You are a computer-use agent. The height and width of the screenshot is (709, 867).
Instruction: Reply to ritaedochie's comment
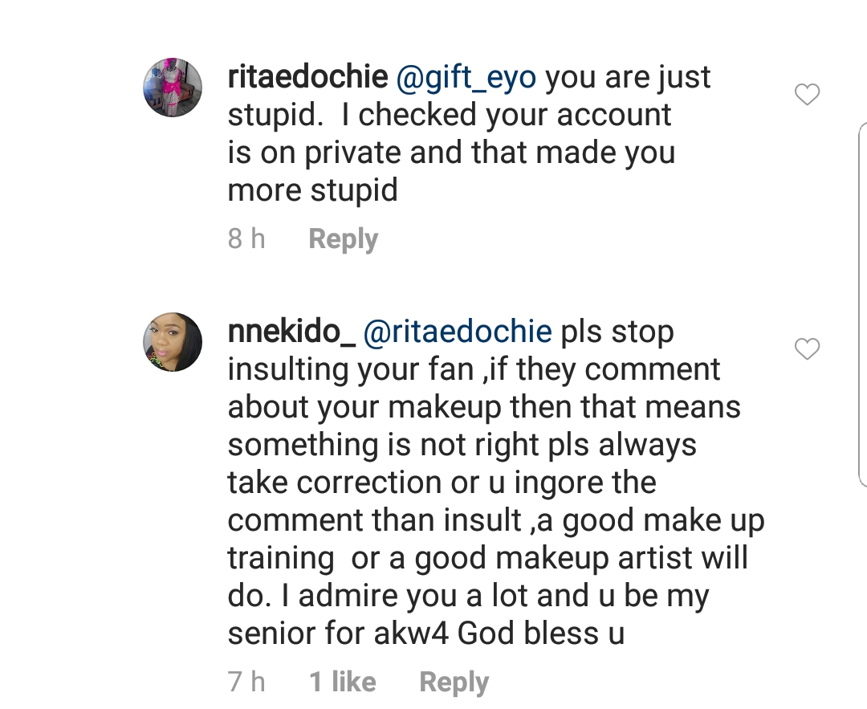(343, 238)
